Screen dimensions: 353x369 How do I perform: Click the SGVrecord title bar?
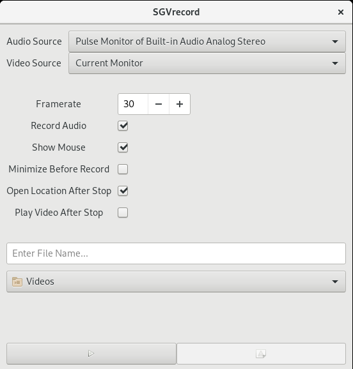coord(176,12)
